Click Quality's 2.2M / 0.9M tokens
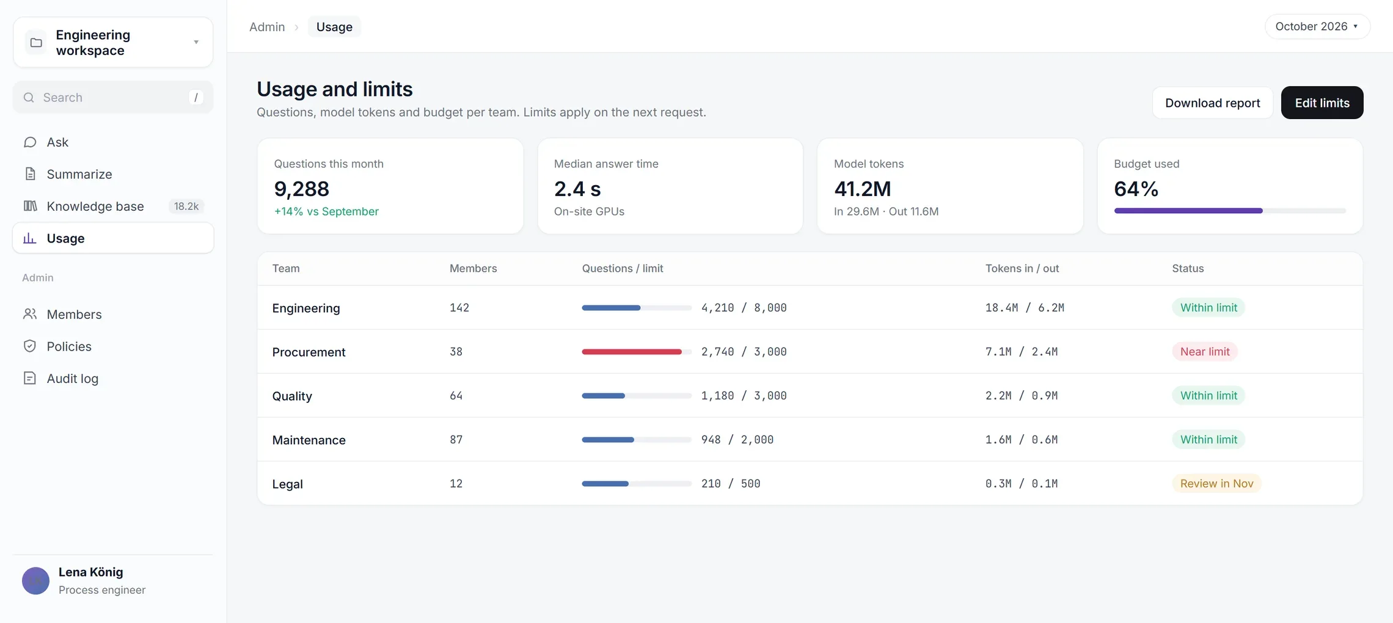The image size is (1393, 623). click(1022, 396)
